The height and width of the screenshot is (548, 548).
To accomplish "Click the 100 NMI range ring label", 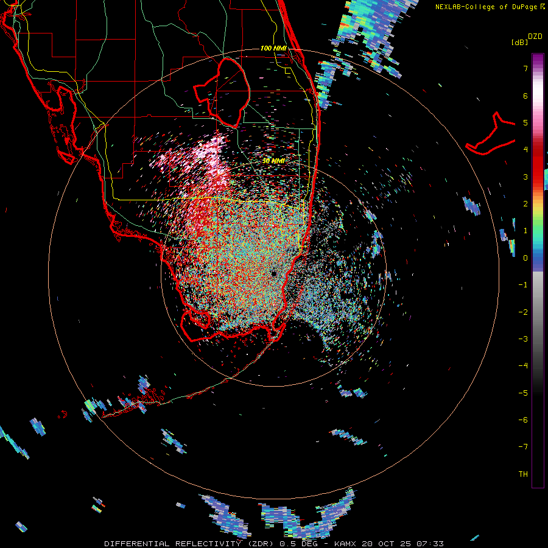I will (x=273, y=48).
